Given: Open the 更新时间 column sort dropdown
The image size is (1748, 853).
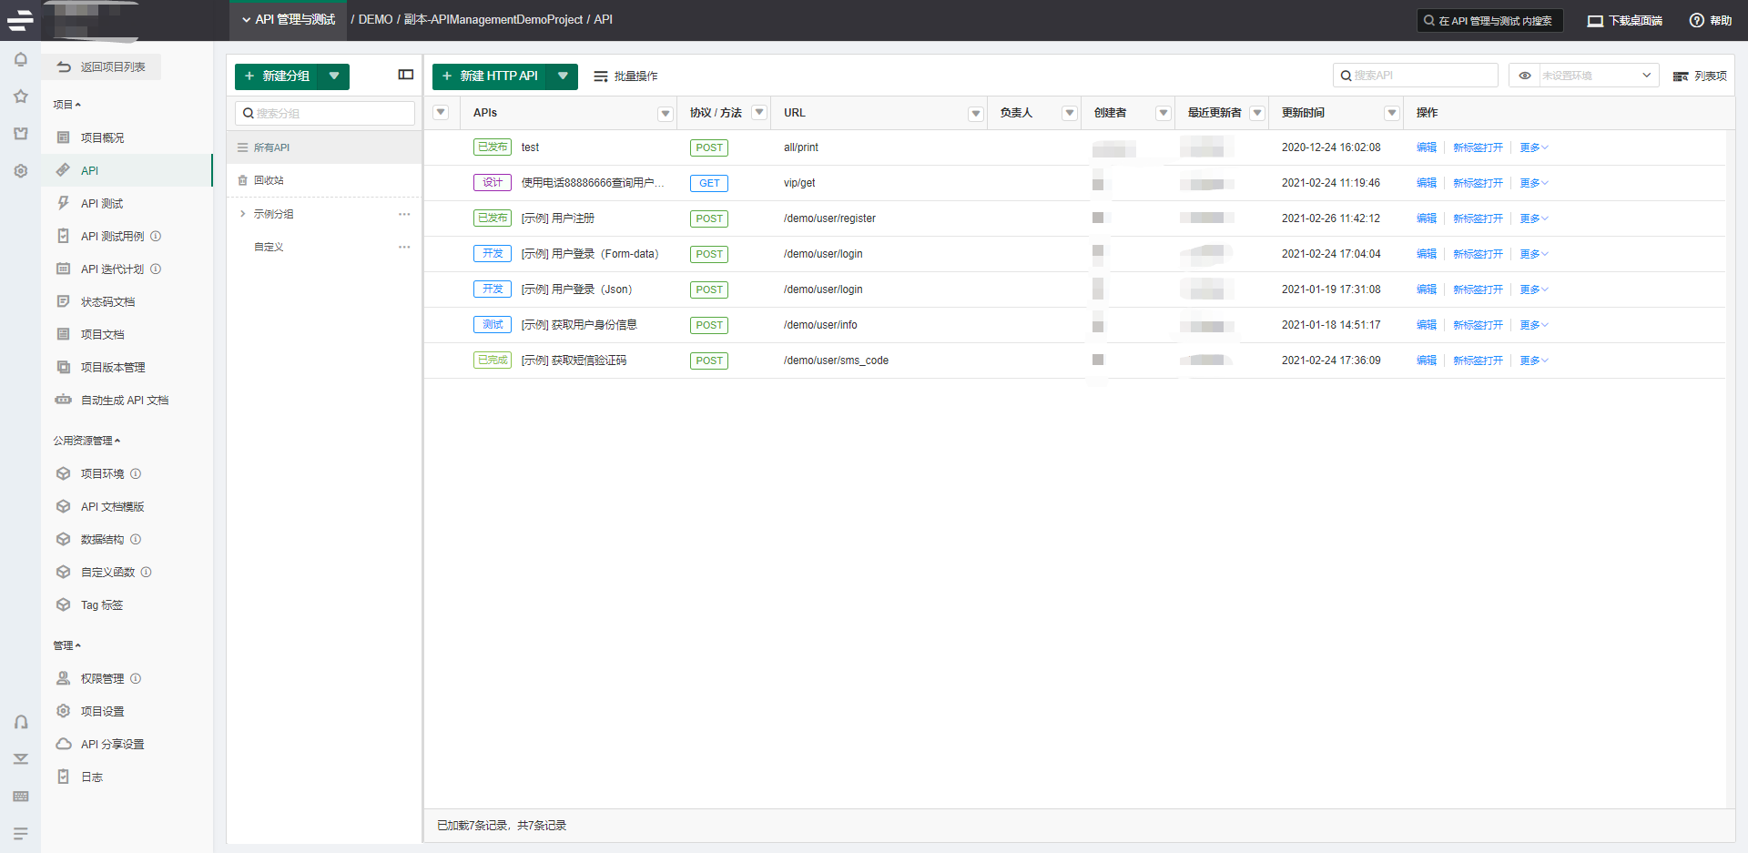Looking at the screenshot, I should [x=1392, y=113].
